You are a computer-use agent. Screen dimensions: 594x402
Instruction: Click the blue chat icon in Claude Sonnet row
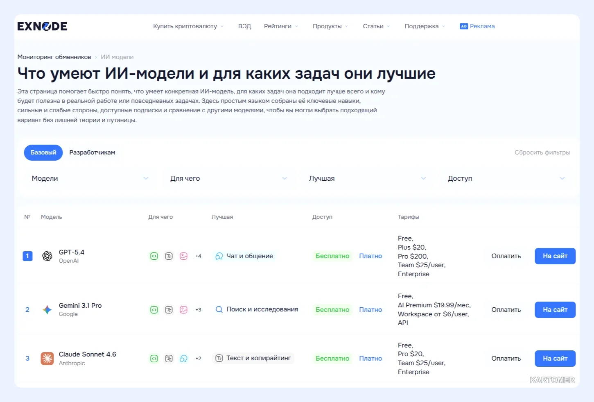pos(183,359)
